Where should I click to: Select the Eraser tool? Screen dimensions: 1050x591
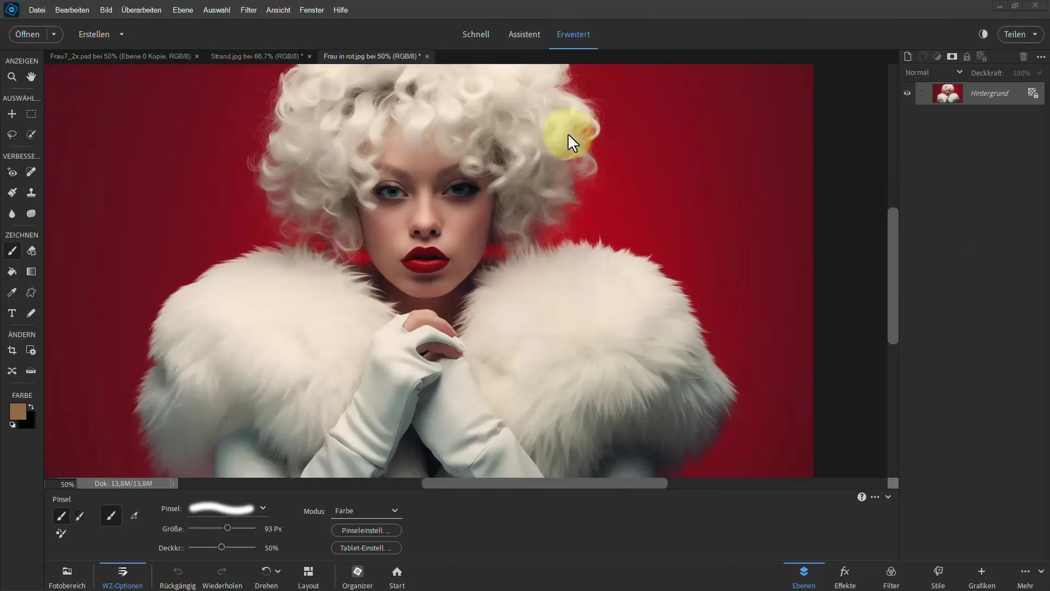(31, 251)
